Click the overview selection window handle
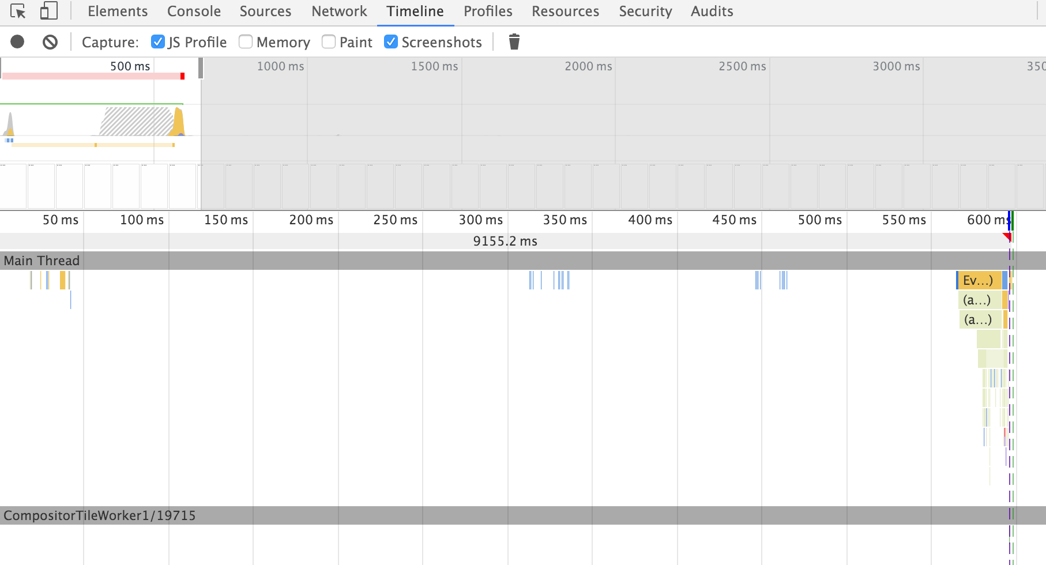This screenshot has width=1046, height=565. 201,68
